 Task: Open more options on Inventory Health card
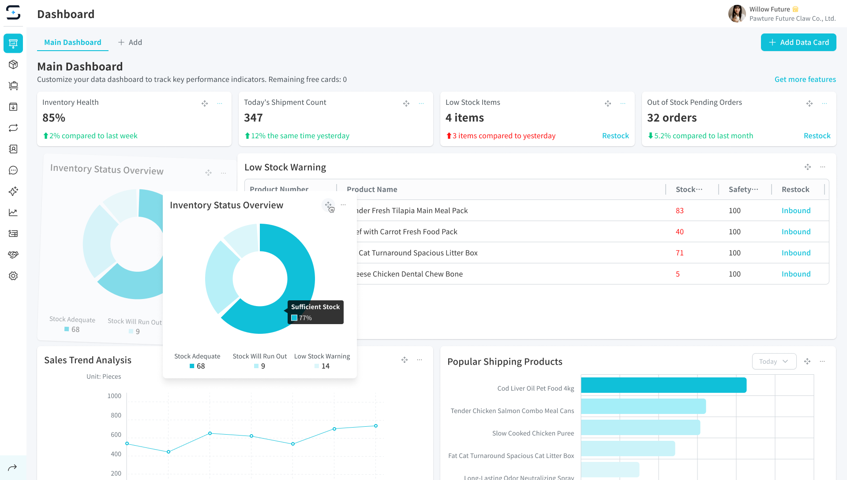tap(220, 103)
